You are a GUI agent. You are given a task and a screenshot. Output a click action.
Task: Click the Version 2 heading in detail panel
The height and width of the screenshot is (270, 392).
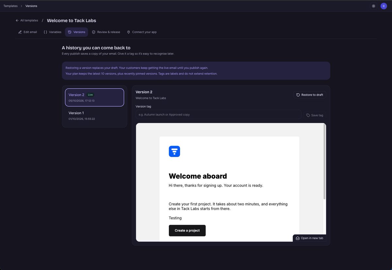point(144,92)
